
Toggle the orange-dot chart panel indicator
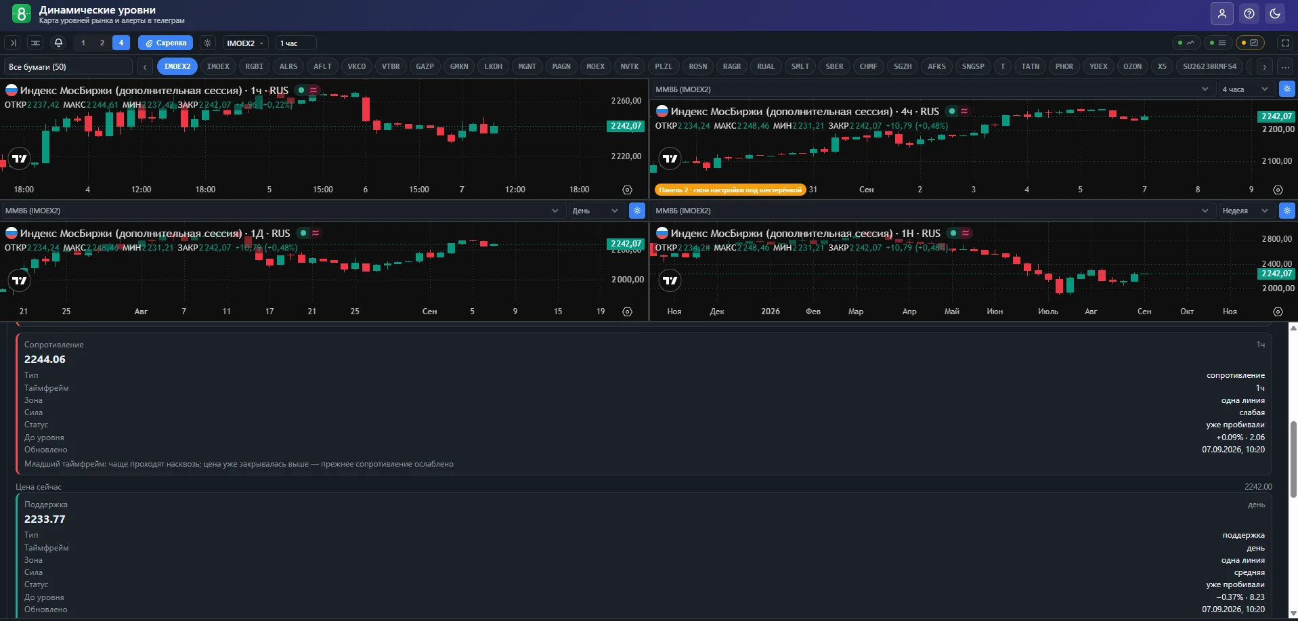(1250, 43)
